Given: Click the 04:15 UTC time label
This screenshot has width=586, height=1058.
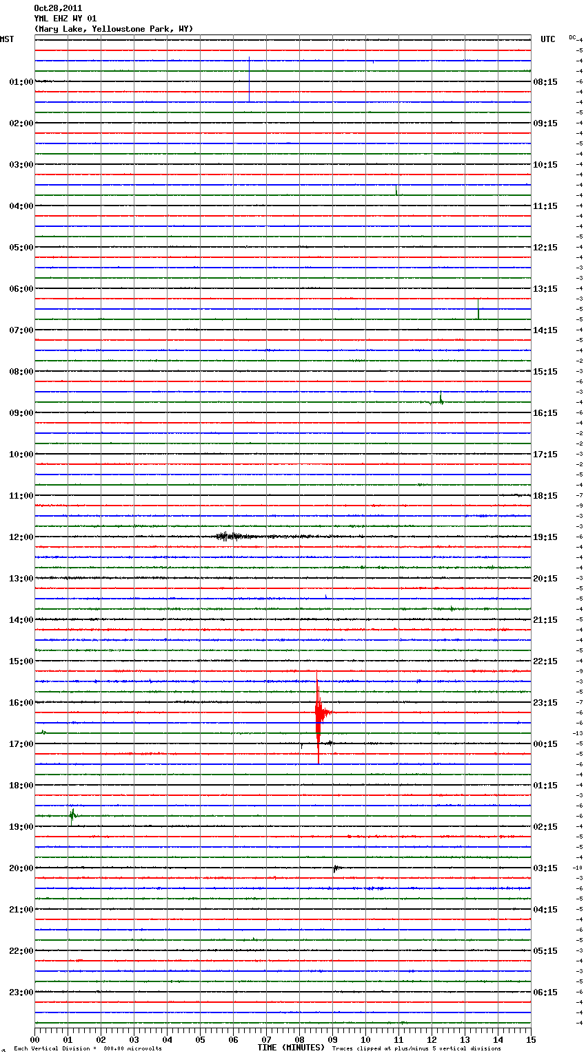Looking at the screenshot, I should [x=545, y=910].
